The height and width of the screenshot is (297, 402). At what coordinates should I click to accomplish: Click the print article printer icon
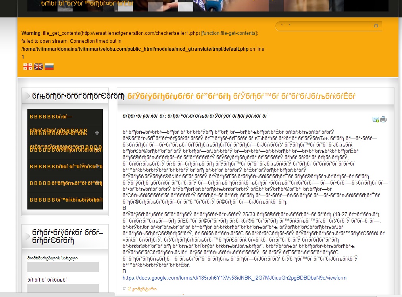point(383,120)
